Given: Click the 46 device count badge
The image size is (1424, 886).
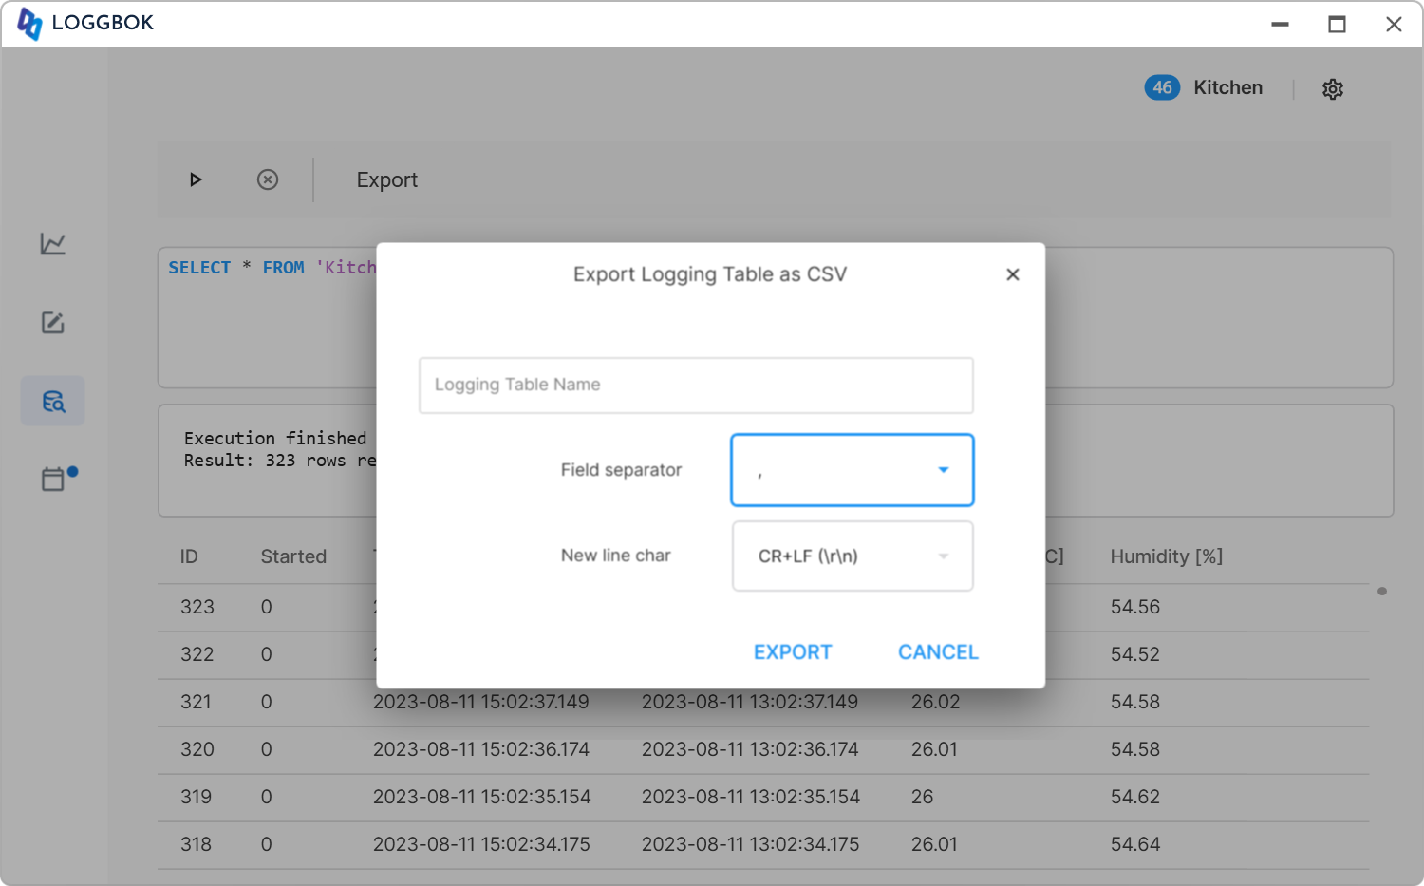Looking at the screenshot, I should click(x=1162, y=87).
